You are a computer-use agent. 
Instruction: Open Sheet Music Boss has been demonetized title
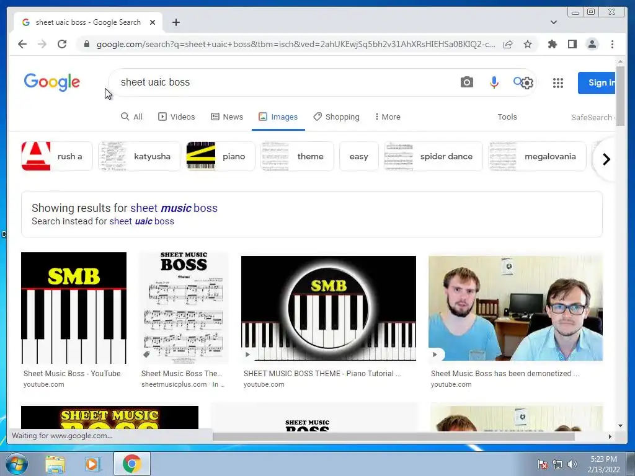[x=505, y=373]
